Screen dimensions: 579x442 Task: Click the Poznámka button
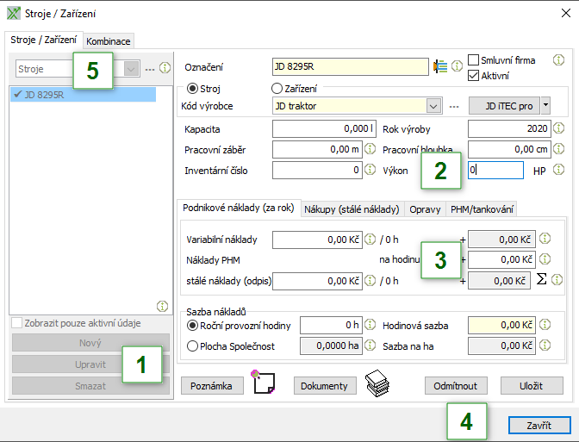tap(212, 386)
